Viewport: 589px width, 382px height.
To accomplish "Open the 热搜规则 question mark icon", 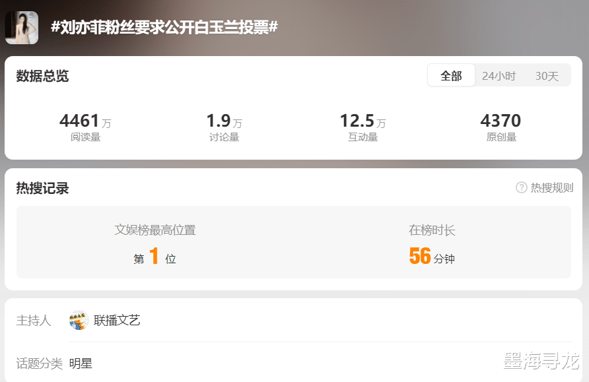I will (x=522, y=187).
